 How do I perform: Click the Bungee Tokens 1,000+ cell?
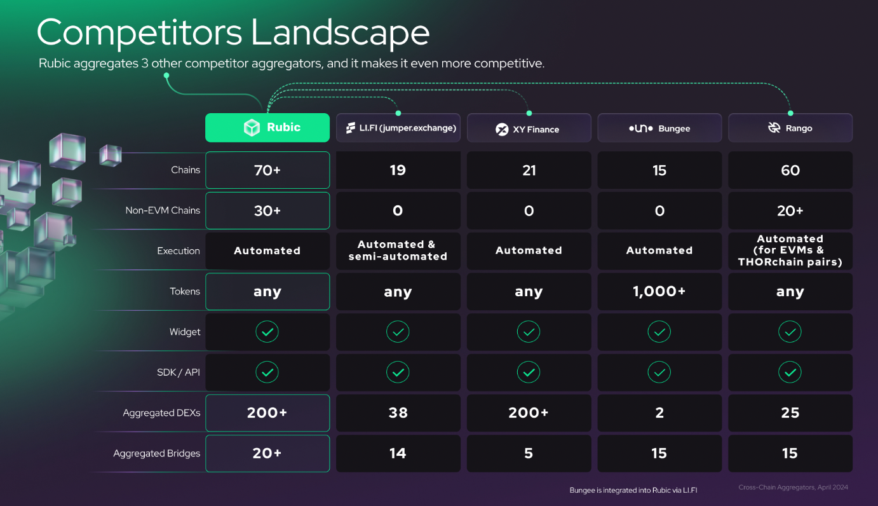[659, 292]
